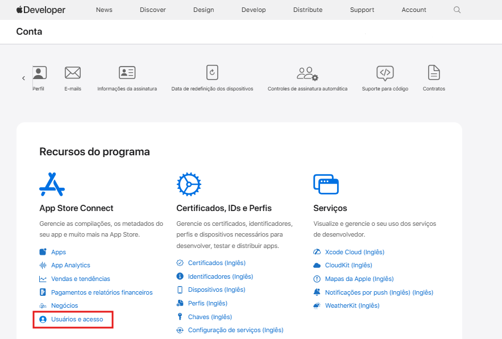Open the E-mails envelope icon

coord(72,73)
